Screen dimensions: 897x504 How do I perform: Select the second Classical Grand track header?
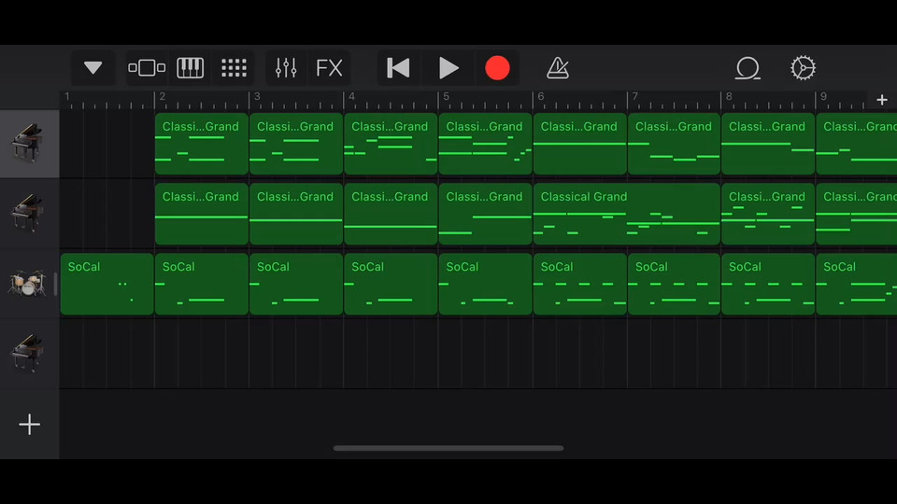(29, 213)
